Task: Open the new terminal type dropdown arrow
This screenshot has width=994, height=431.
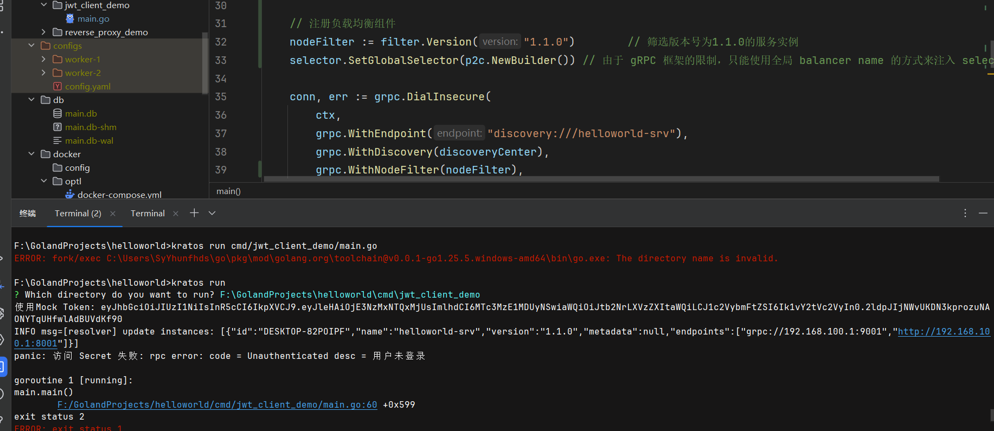Action: [212, 213]
